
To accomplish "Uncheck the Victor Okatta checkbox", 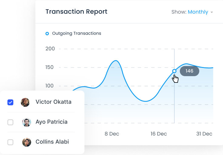I will coord(10,102).
